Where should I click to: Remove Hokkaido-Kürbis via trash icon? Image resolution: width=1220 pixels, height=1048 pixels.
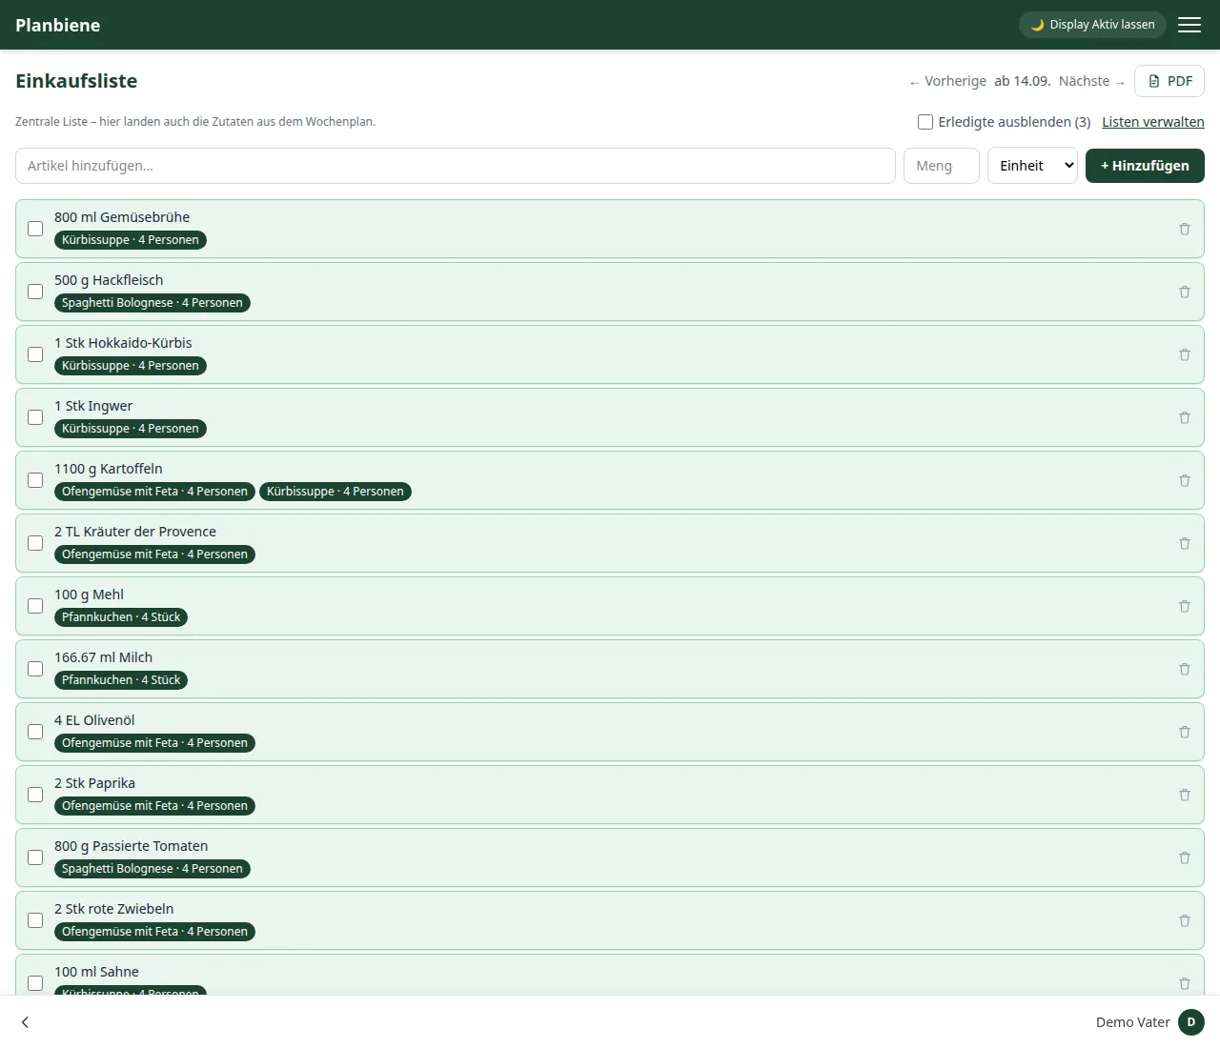tap(1185, 354)
